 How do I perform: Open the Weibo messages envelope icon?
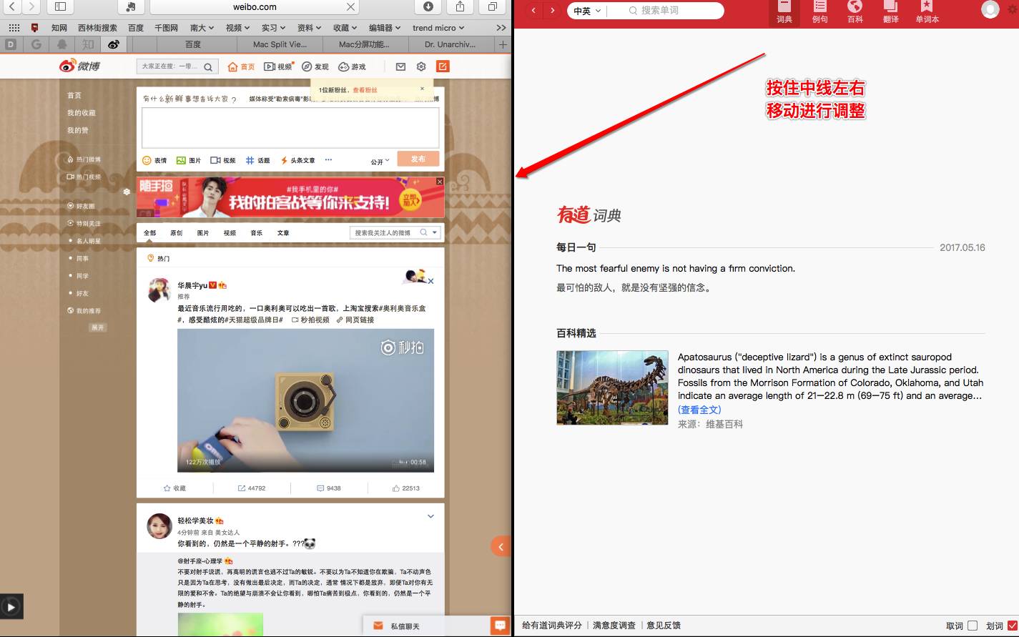(x=400, y=66)
